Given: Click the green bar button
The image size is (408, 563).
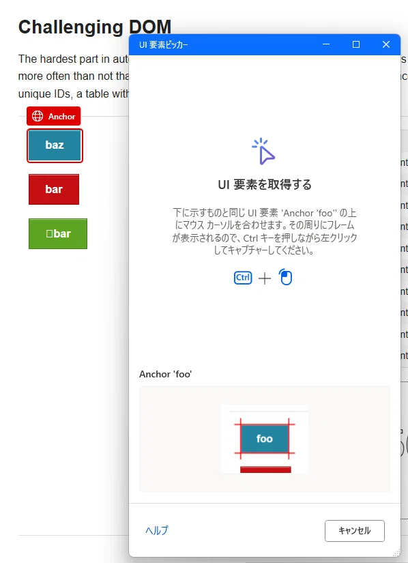Looking at the screenshot, I should click(58, 233).
